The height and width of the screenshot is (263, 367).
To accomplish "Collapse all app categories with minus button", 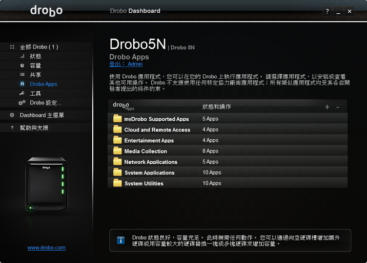I will point(338,107).
